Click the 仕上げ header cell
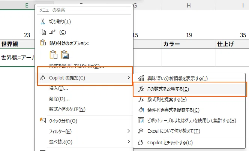249x151 pixels. coord(232,44)
